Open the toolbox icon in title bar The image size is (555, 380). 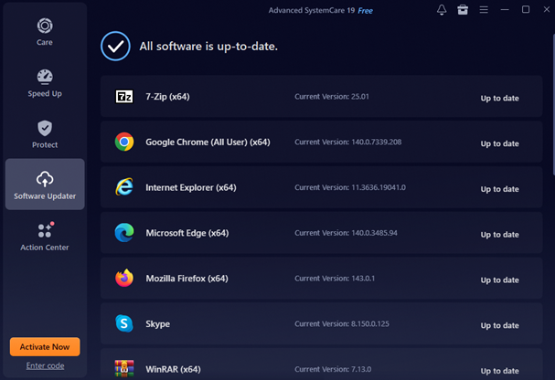point(464,10)
